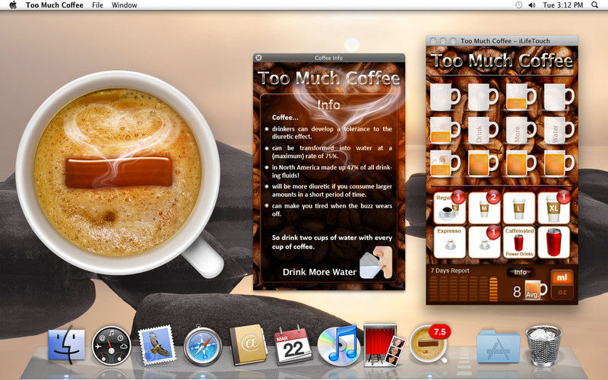Open Photo Booth from the Dock
The image size is (608, 380).
coord(384,345)
